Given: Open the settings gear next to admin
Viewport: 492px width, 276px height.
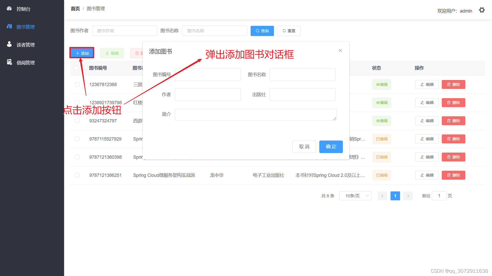Looking at the screenshot, I should 482,10.
